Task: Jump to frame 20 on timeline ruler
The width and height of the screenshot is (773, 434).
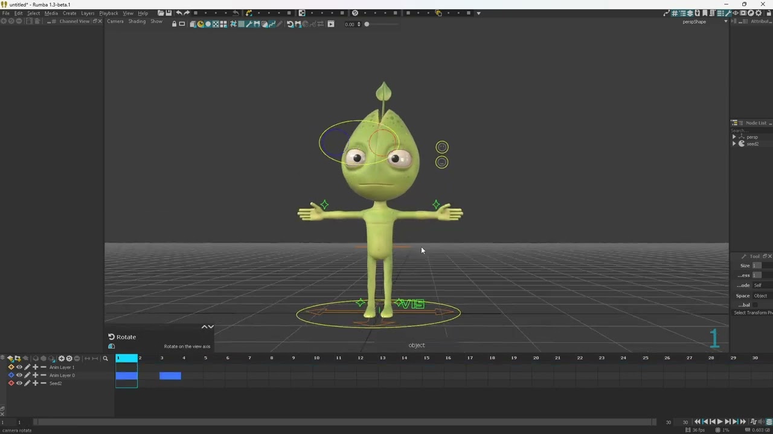Action: (536, 358)
